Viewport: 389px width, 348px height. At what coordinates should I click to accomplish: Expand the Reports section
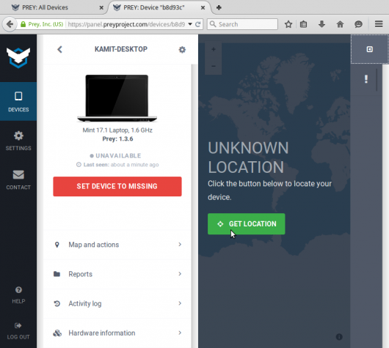117,274
